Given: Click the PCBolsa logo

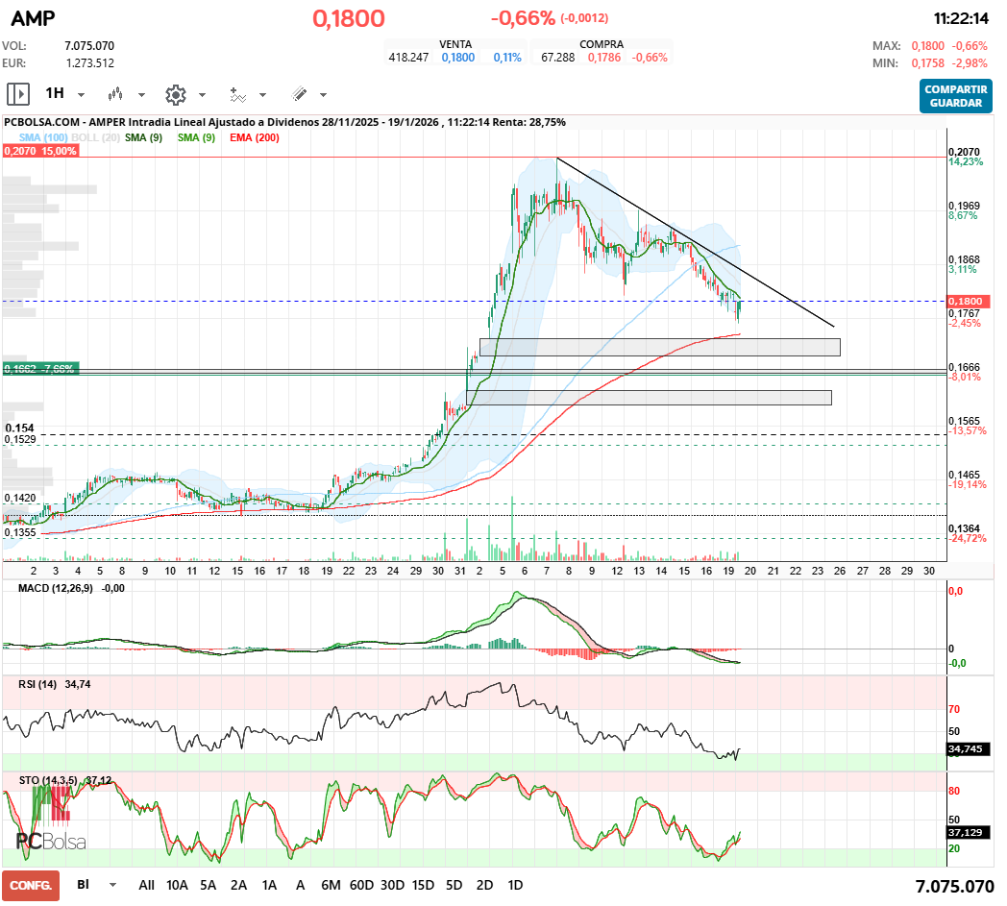Looking at the screenshot, I should pos(50,818).
